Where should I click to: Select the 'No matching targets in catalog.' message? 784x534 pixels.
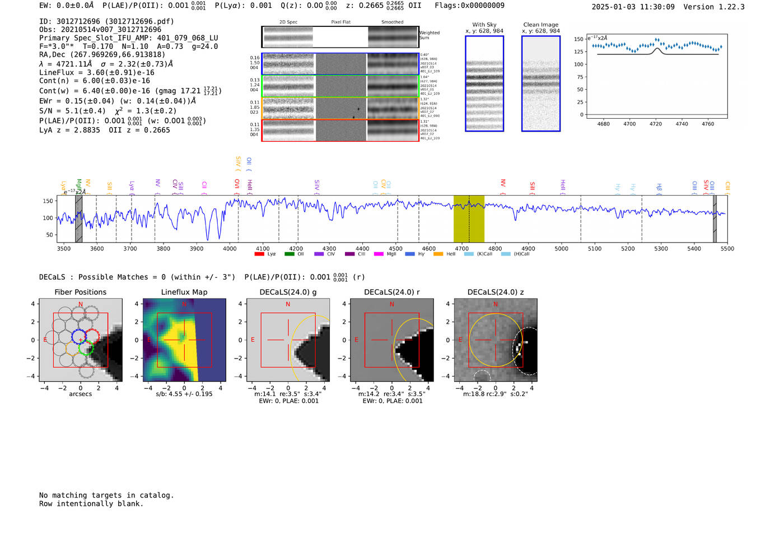click(106, 495)
